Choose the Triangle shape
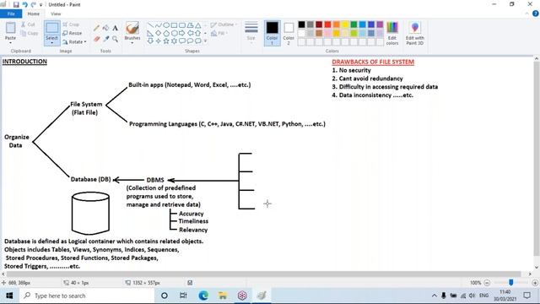This screenshot has height=304, width=540. (198, 25)
